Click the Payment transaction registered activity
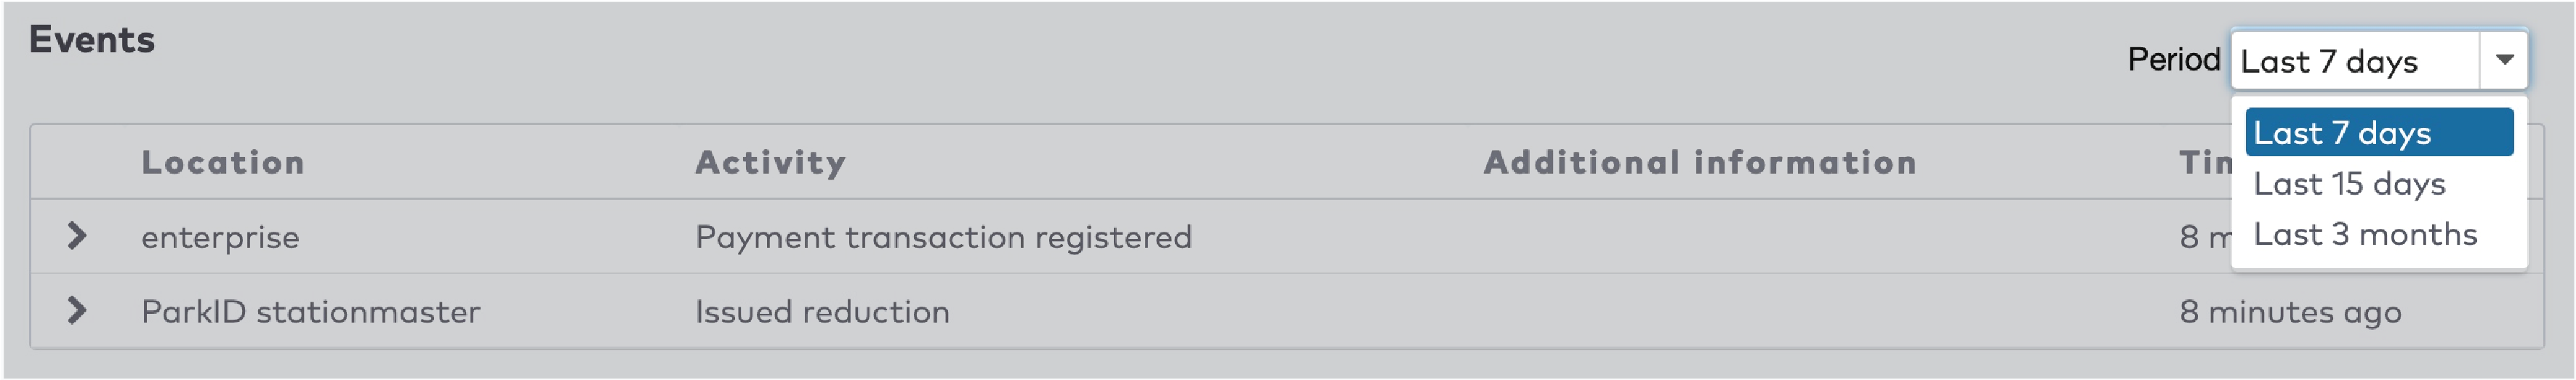This screenshot has width=2576, height=380. point(943,237)
